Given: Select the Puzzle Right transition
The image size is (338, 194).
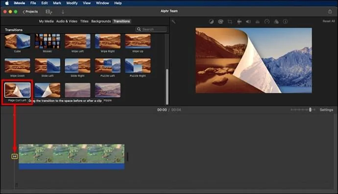Looking at the screenshot, I should click(x=138, y=65).
